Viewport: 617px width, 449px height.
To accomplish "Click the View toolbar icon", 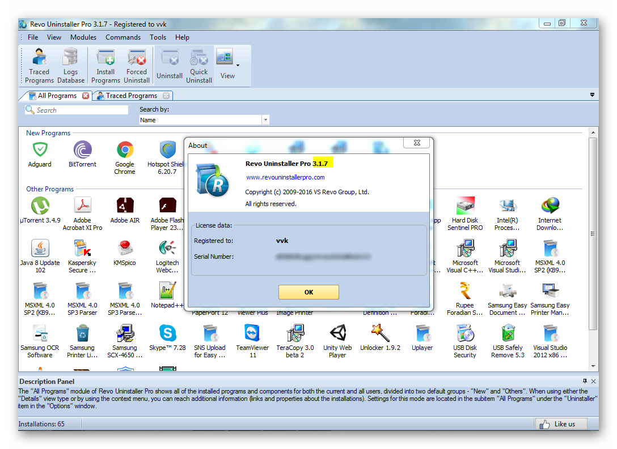I will 225,65.
